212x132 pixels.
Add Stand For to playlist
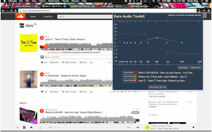tap(69, 92)
